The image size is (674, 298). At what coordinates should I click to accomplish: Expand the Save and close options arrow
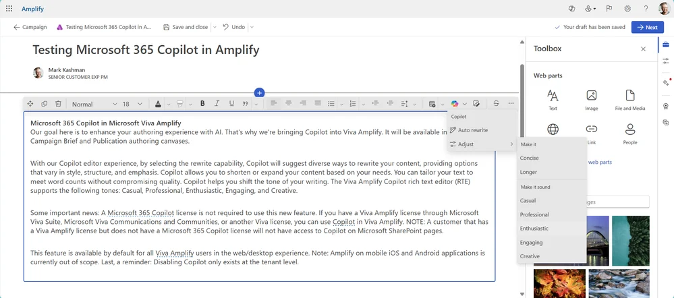pos(215,27)
